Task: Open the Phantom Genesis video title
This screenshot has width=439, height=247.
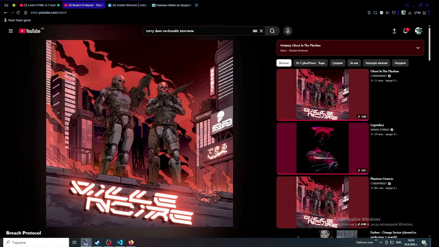Action: (x=382, y=179)
